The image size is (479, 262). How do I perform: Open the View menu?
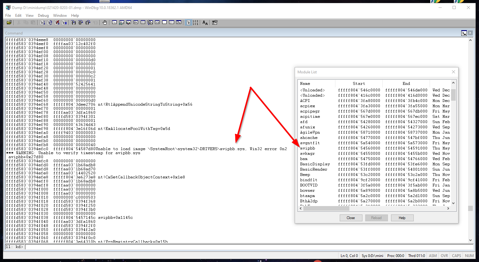click(x=30, y=16)
